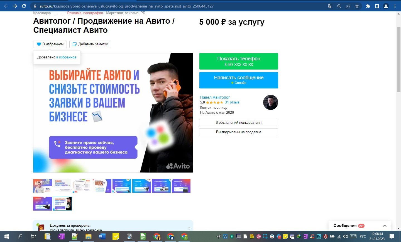The height and width of the screenshot is (242, 401).
Task: Select the electric scooter thumbnail
Action: click(x=122, y=186)
